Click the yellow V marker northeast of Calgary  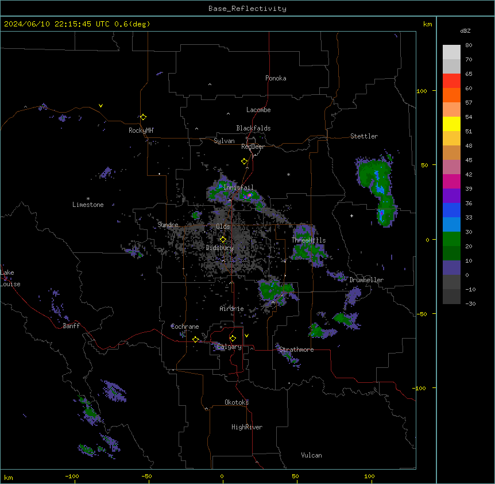(246, 336)
